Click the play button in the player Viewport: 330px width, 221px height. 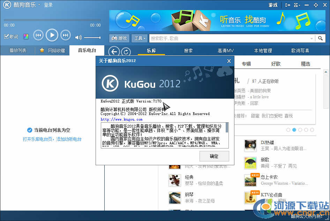tap(52, 35)
